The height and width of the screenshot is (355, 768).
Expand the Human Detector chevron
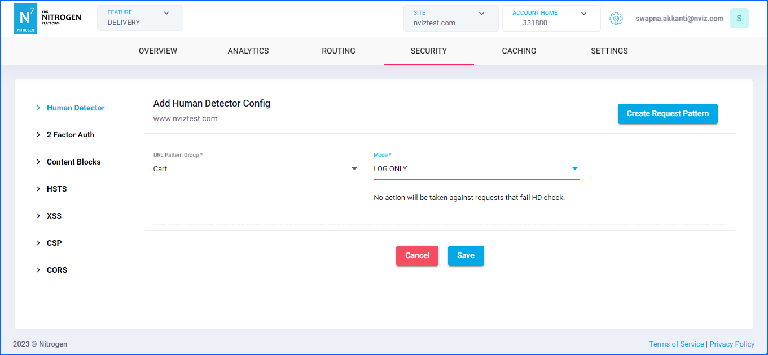38,108
